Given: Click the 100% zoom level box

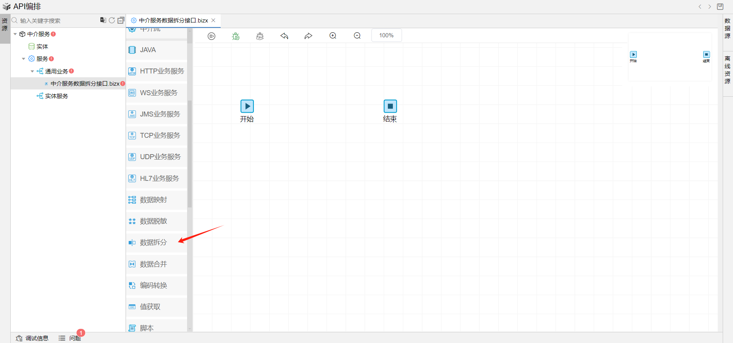Looking at the screenshot, I should click(386, 35).
